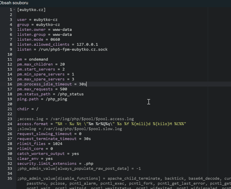Click line number 34 in the gutter
This screenshot has height=189, width=231.
(x=10, y=173)
